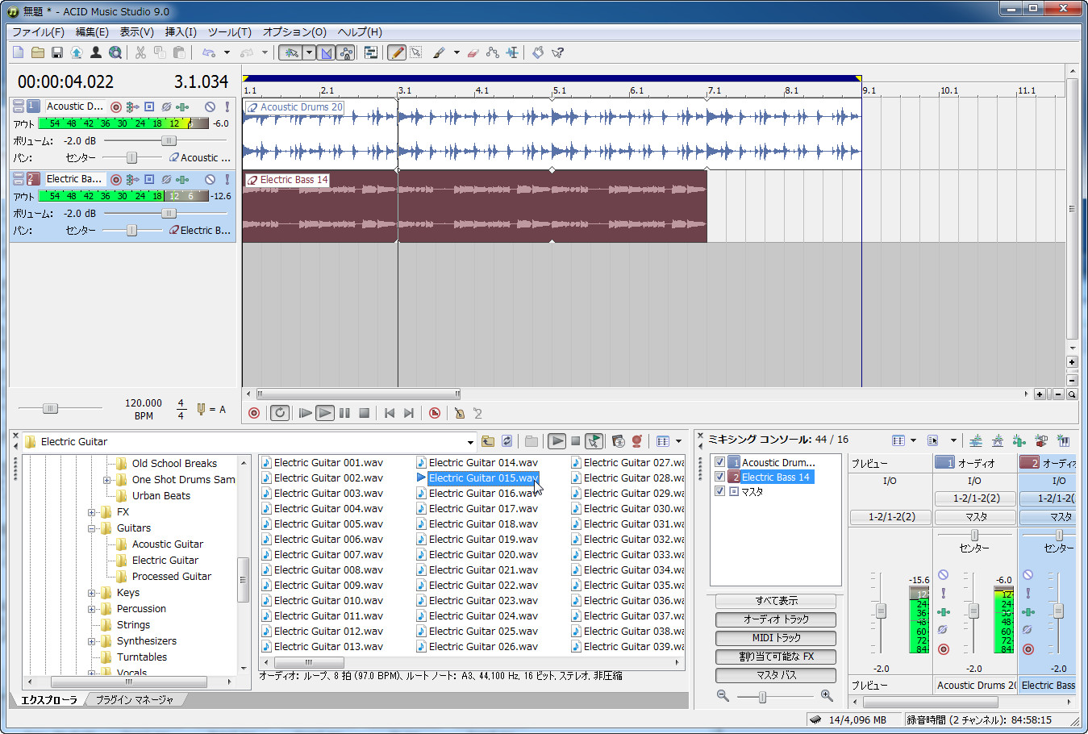Viewport: 1088px width, 734px height.
Task: Click the Undo arrow icon
Action: click(x=209, y=52)
